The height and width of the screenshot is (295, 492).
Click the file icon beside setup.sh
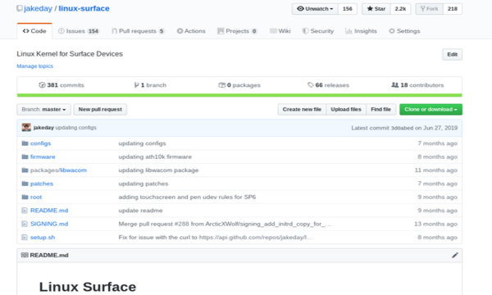[x=25, y=238]
